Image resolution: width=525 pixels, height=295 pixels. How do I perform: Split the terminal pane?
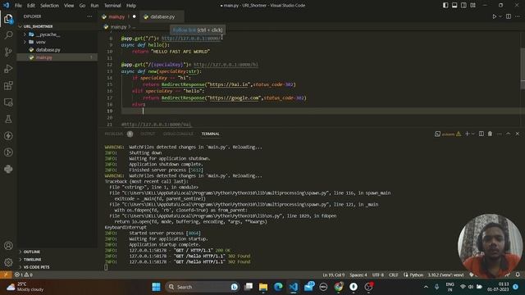click(482, 134)
